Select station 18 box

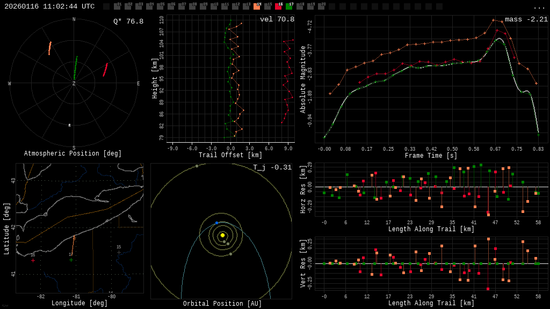pos(300,6)
